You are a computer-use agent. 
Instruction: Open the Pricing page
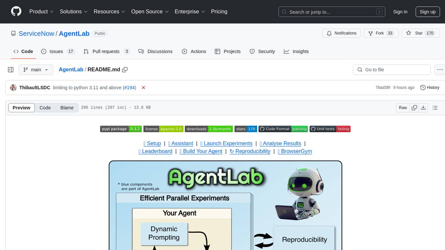point(219,11)
